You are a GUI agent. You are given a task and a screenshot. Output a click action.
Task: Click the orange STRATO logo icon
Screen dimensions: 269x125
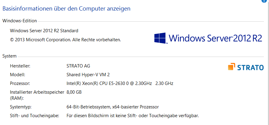point(232,67)
